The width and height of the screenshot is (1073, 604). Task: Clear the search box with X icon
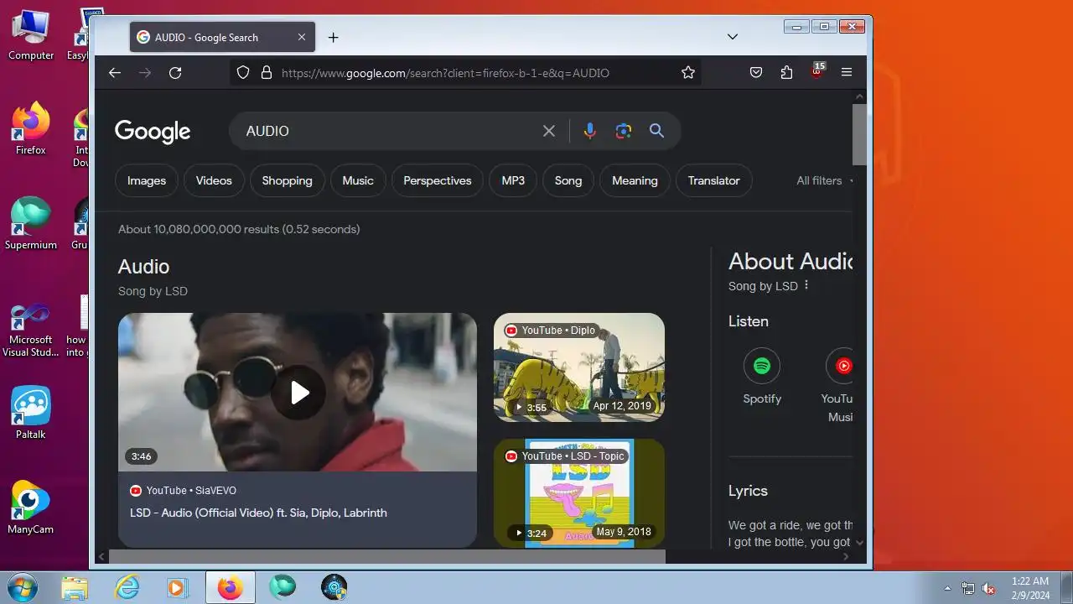pyautogui.click(x=549, y=131)
